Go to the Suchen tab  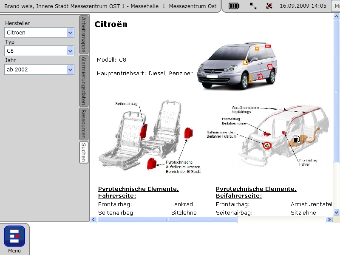[84, 153]
